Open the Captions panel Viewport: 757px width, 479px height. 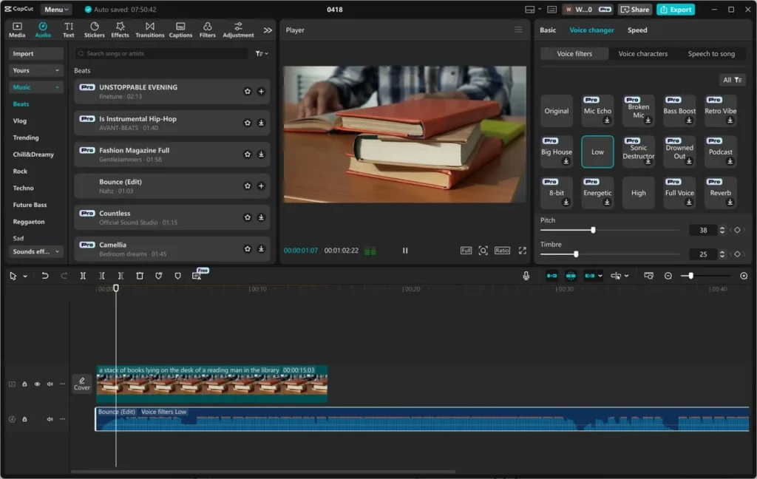[180, 30]
